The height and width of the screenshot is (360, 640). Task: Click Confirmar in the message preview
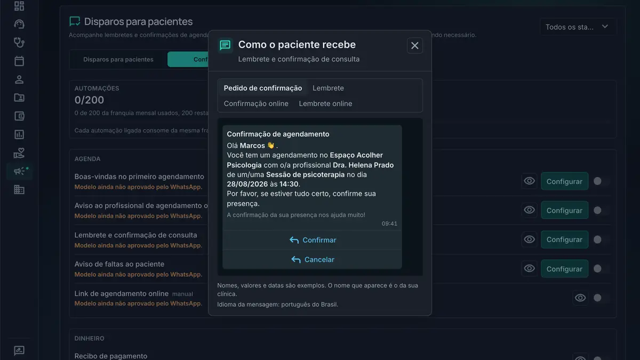(x=313, y=240)
